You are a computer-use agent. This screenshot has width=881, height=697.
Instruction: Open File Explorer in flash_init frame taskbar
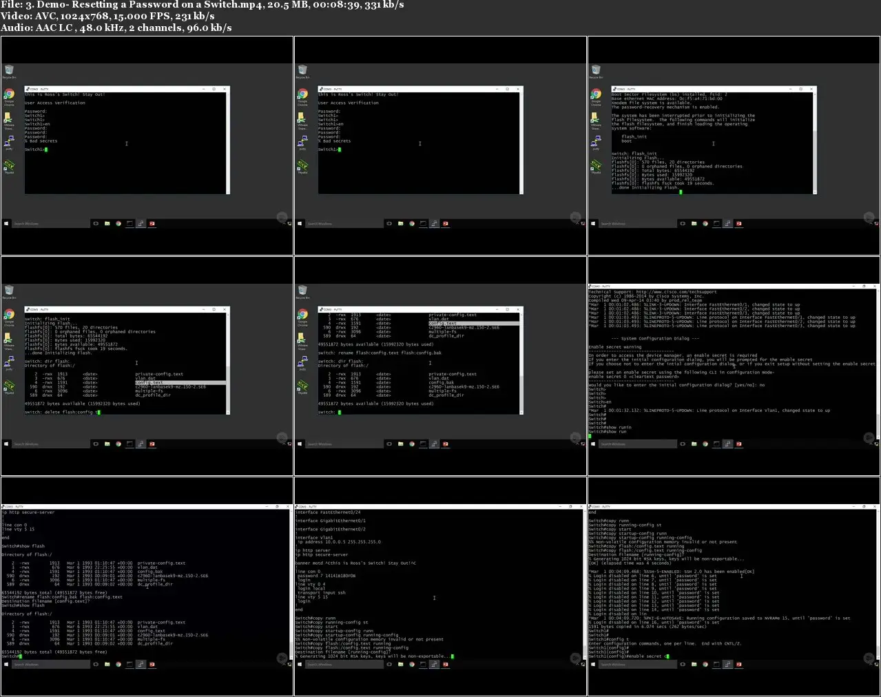694,223
